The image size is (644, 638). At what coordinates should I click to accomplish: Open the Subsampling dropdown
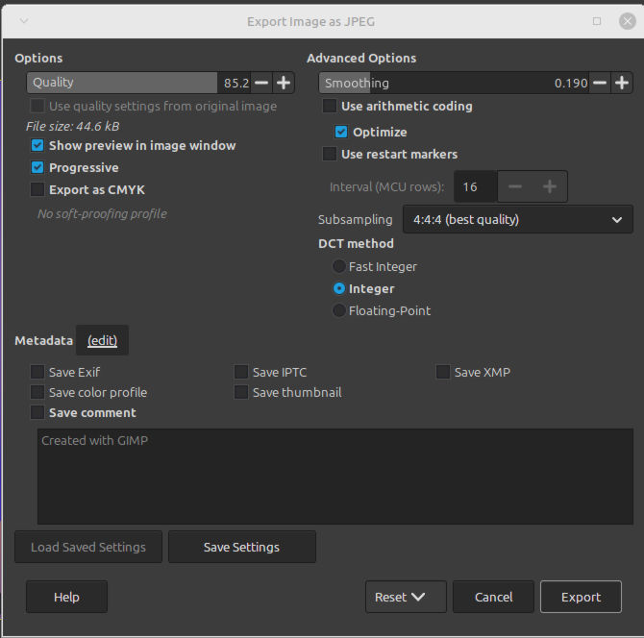pos(517,220)
